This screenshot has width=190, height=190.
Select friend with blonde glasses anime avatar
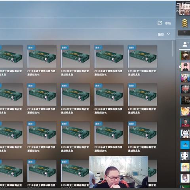pyautogui.click(x=185, y=167)
